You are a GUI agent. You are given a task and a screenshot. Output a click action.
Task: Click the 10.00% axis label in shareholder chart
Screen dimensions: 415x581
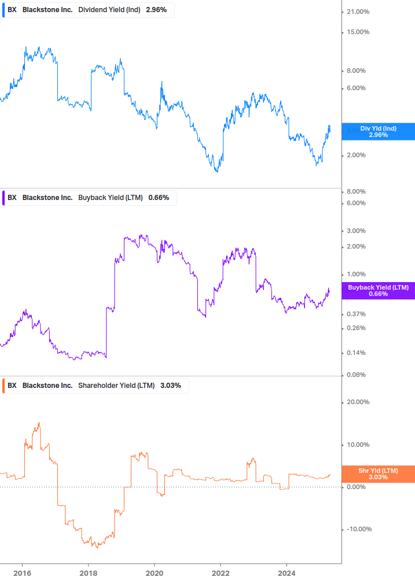point(358,445)
